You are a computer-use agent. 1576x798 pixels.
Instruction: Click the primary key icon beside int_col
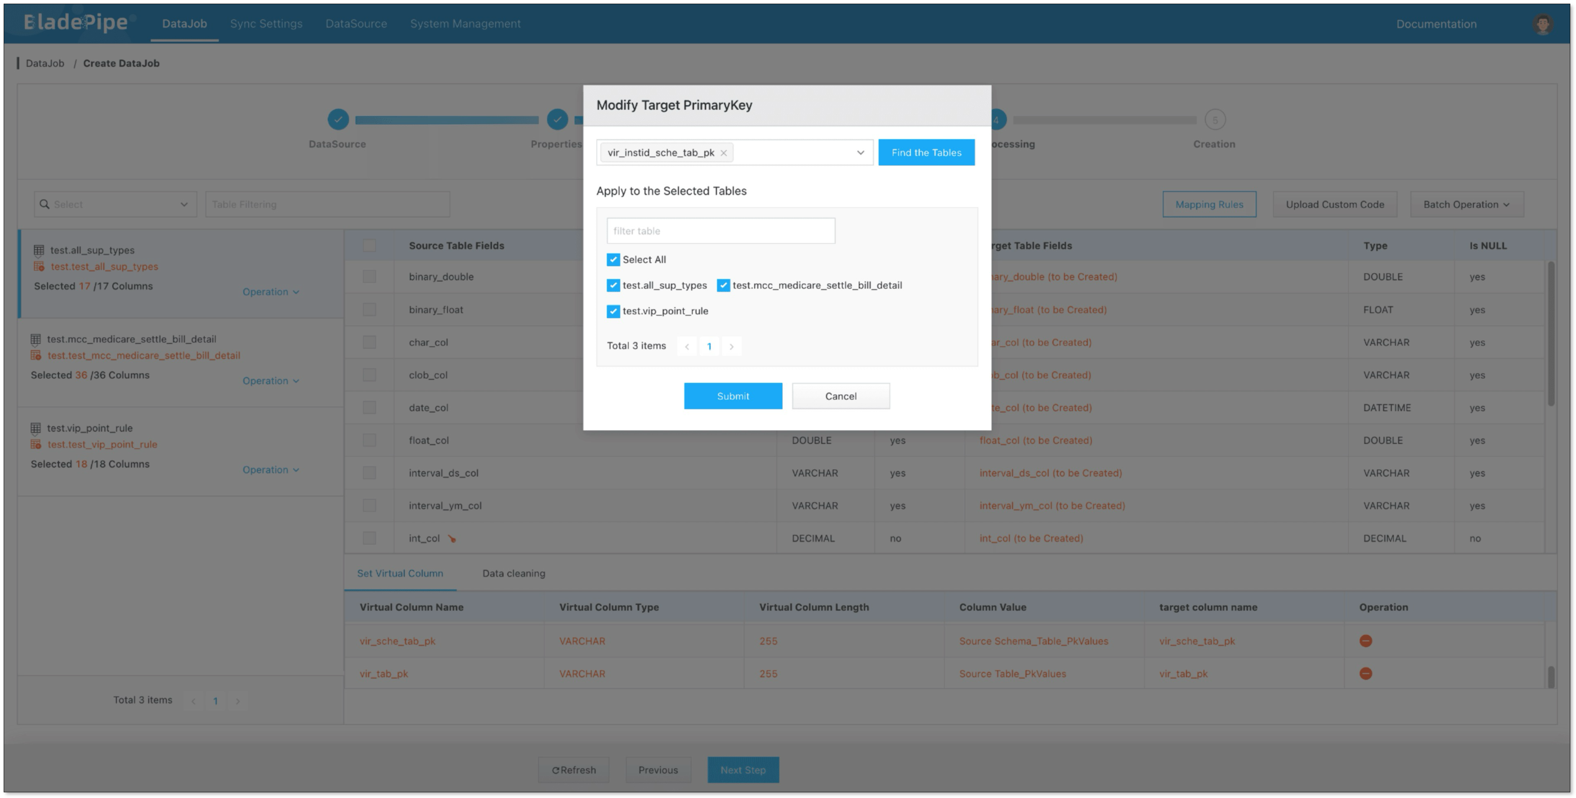click(x=451, y=539)
